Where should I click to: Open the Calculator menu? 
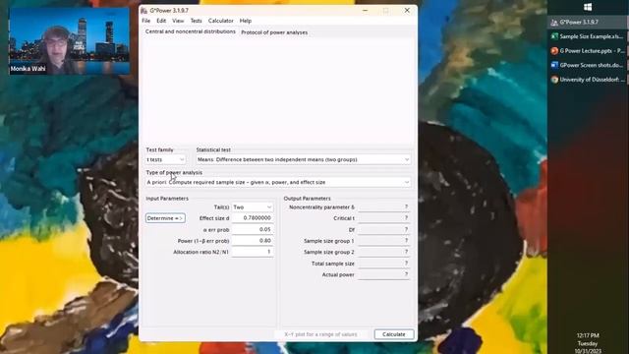click(220, 21)
